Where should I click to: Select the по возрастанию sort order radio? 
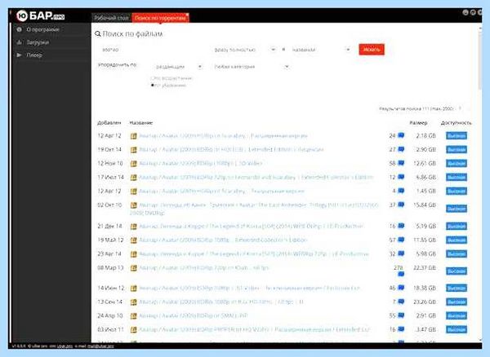point(152,78)
